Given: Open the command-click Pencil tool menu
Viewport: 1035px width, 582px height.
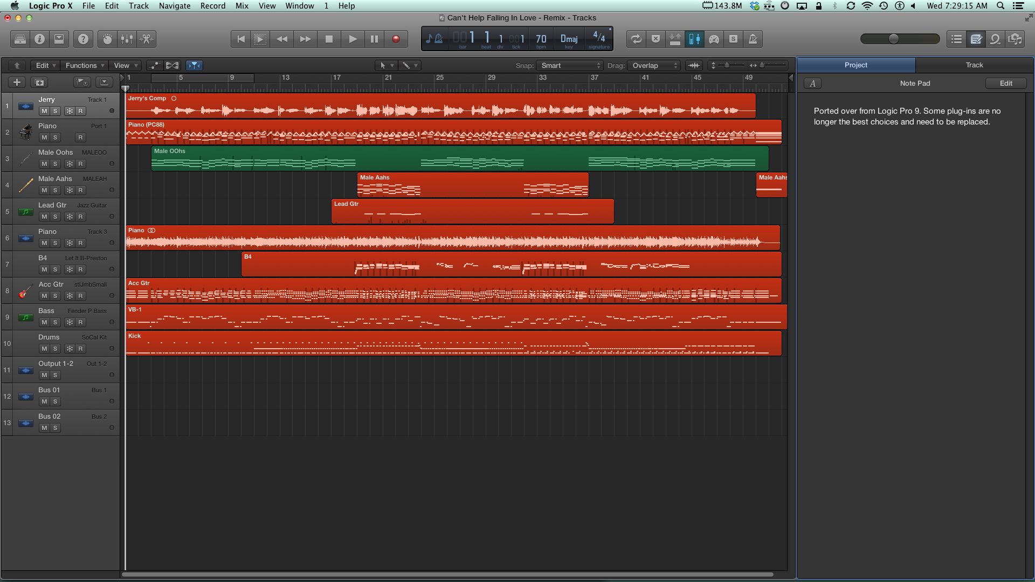Looking at the screenshot, I should tap(410, 65).
